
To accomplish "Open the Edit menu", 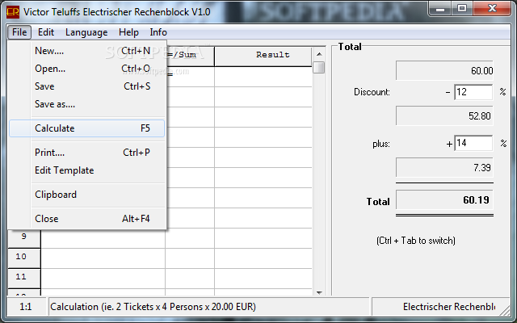I will (x=46, y=32).
